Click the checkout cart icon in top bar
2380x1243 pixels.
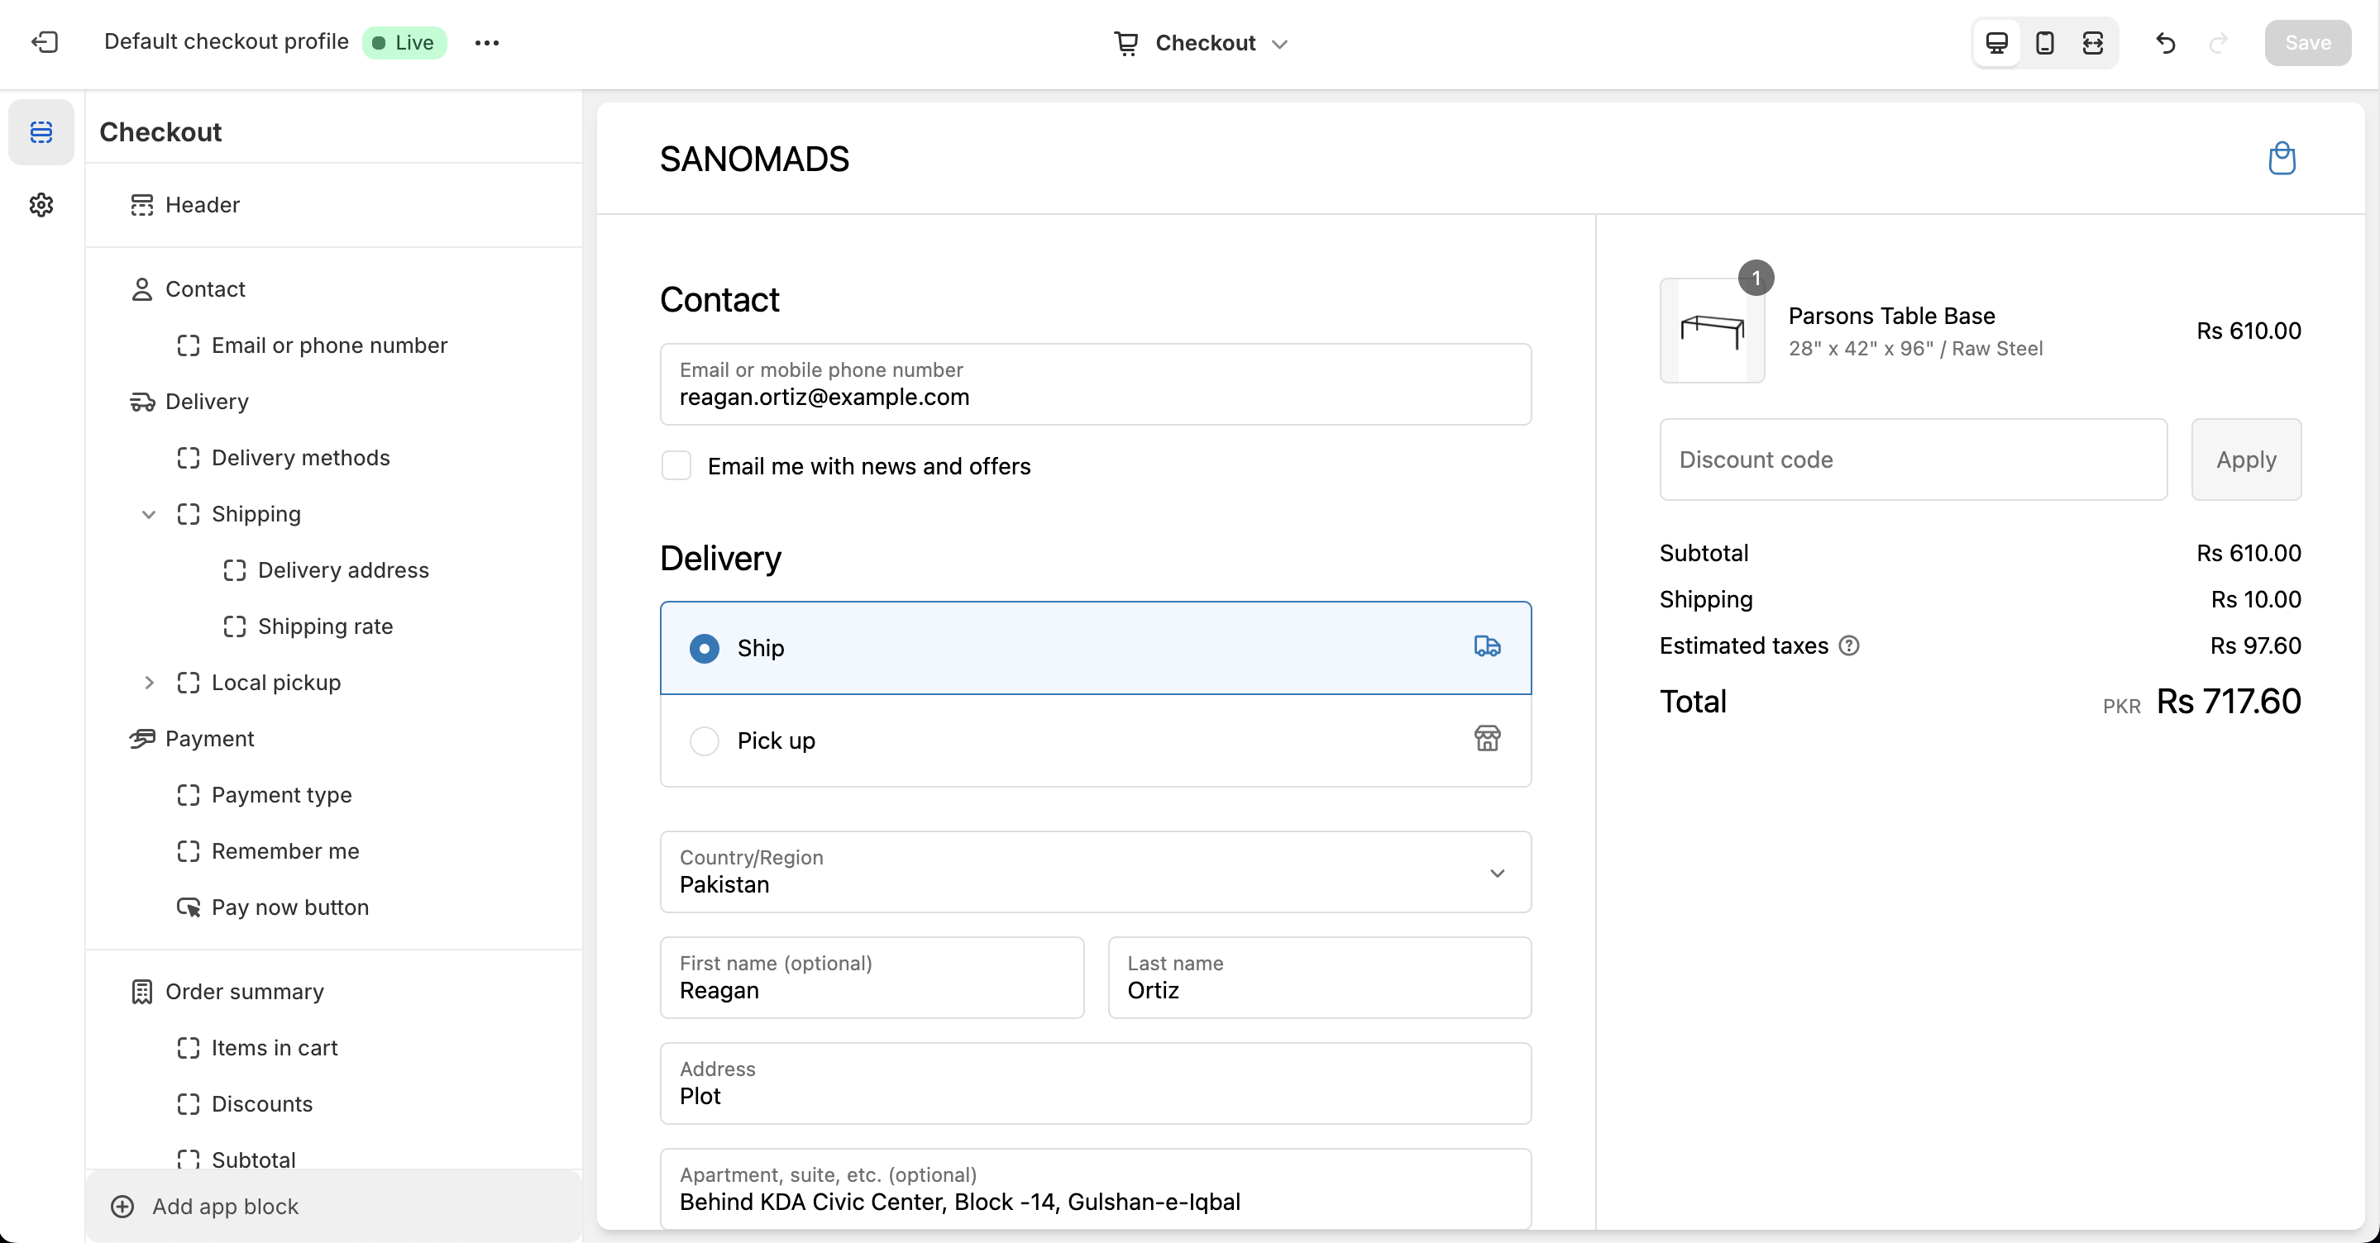point(1125,42)
